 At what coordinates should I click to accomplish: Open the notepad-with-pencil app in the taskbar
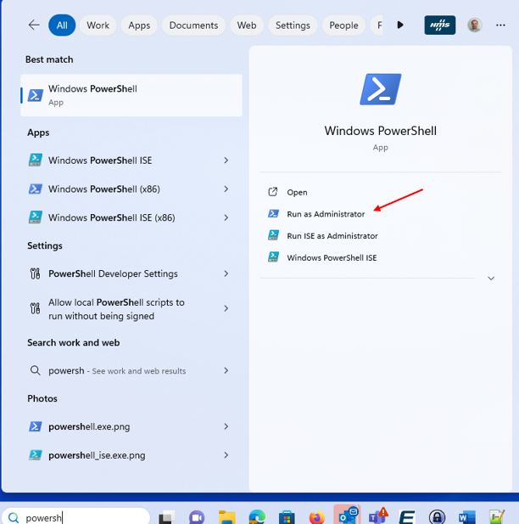tap(497, 516)
